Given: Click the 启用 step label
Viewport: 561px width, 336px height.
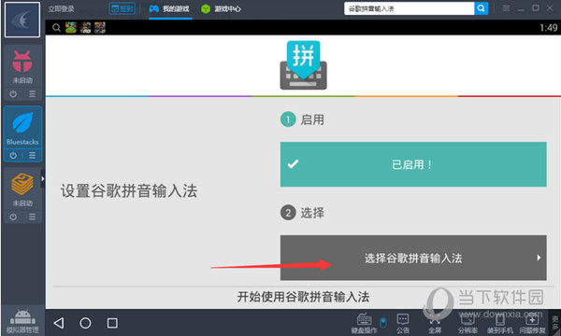Looking at the screenshot, I should click(312, 119).
